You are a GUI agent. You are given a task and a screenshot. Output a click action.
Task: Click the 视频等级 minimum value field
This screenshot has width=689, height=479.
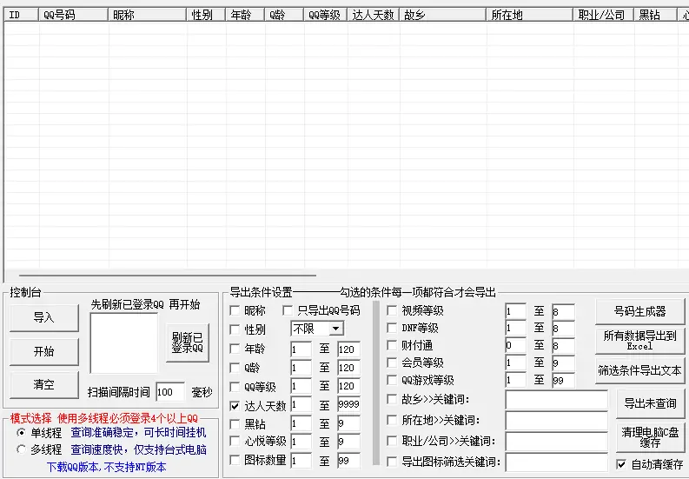point(515,311)
